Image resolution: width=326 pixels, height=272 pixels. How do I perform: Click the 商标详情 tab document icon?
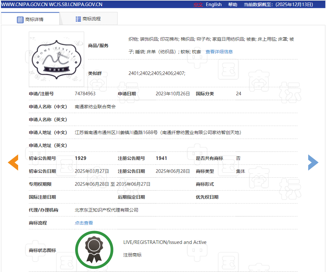pyautogui.click(x=20, y=19)
